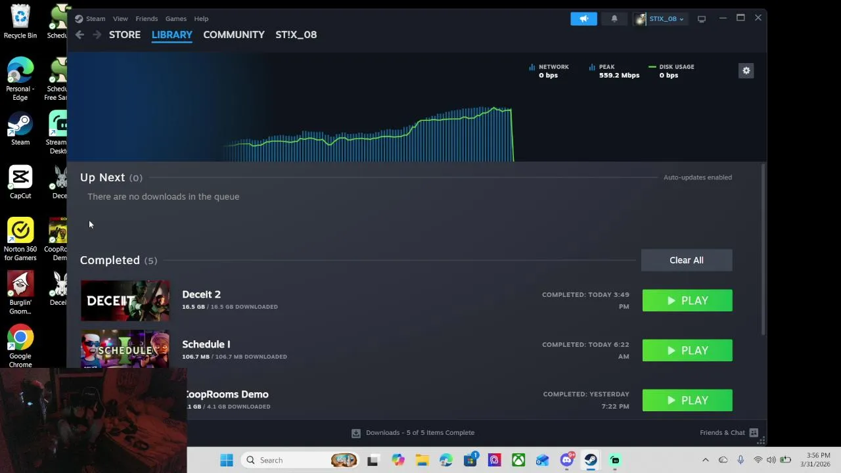The width and height of the screenshot is (841, 473).
Task: Click Downloads 5 of 5 Items Complete
Action: click(x=420, y=432)
